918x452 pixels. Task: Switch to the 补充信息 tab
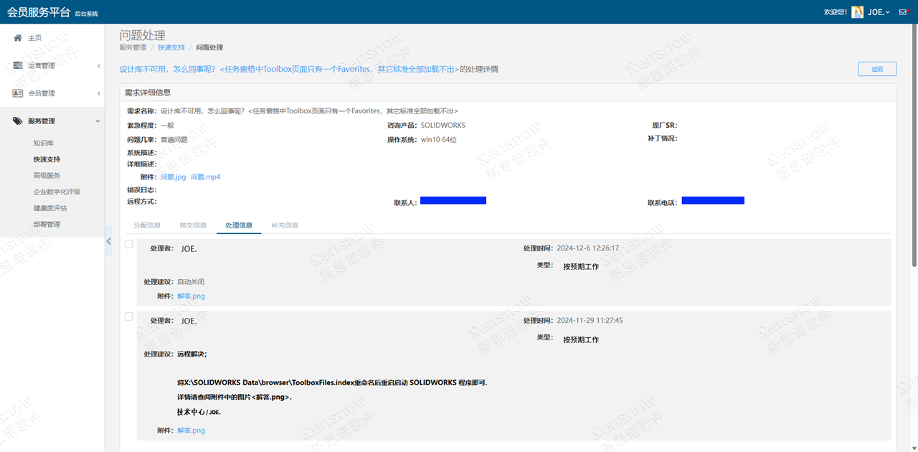tap(285, 225)
